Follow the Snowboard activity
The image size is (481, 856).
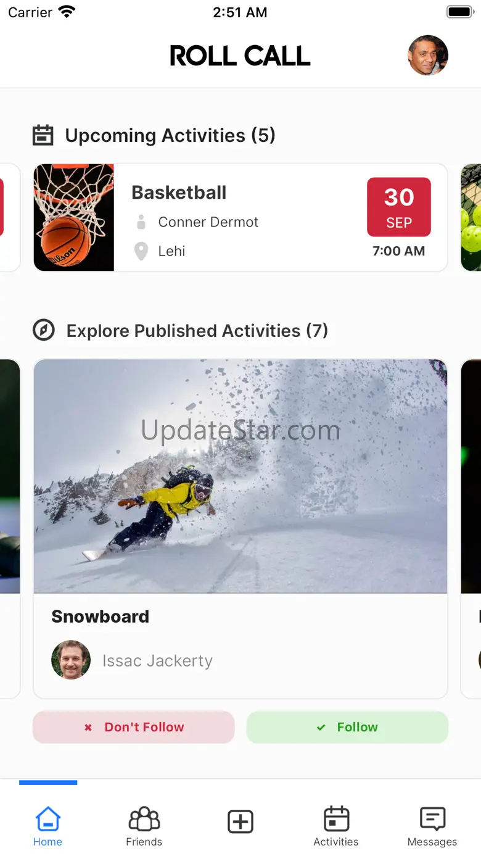coord(347,727)
